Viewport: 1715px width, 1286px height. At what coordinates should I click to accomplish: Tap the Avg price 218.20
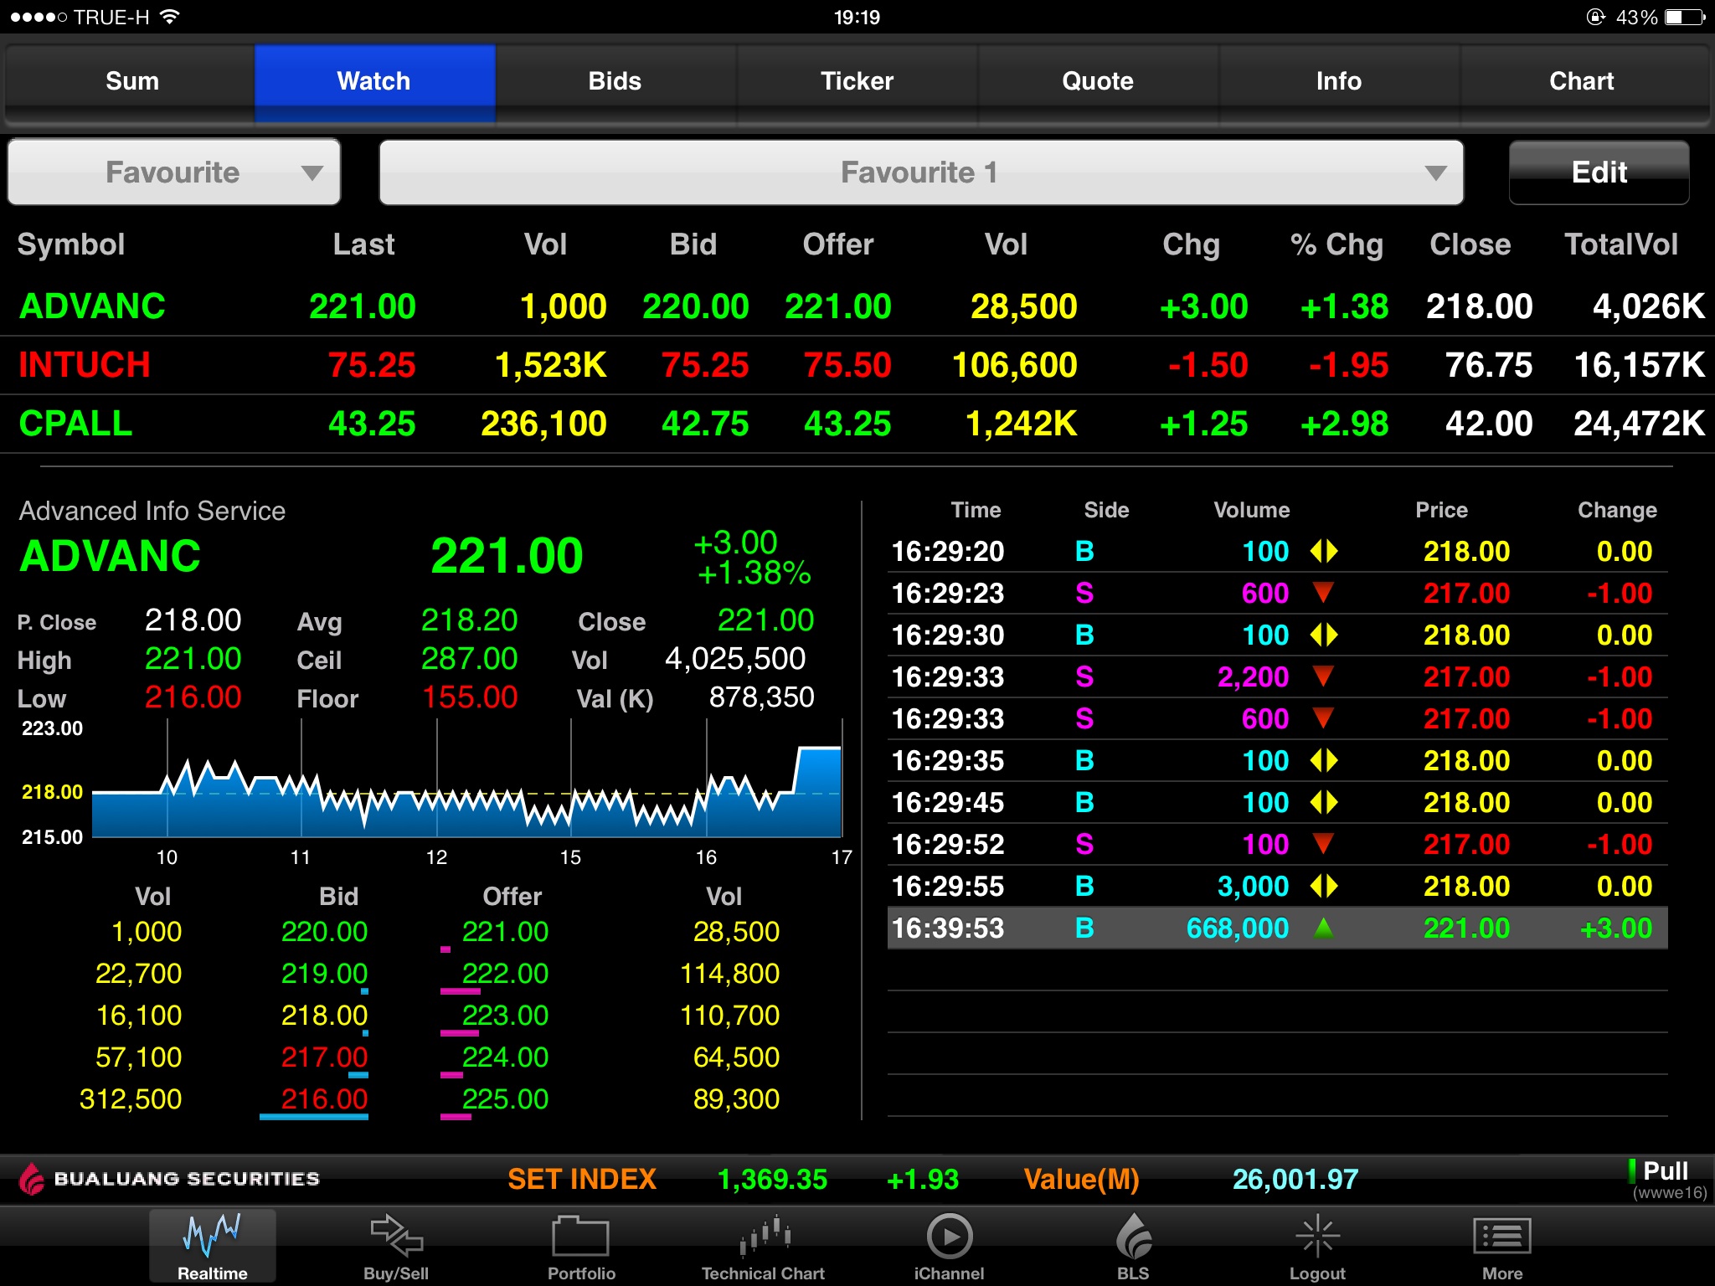(x=469, y=620)
